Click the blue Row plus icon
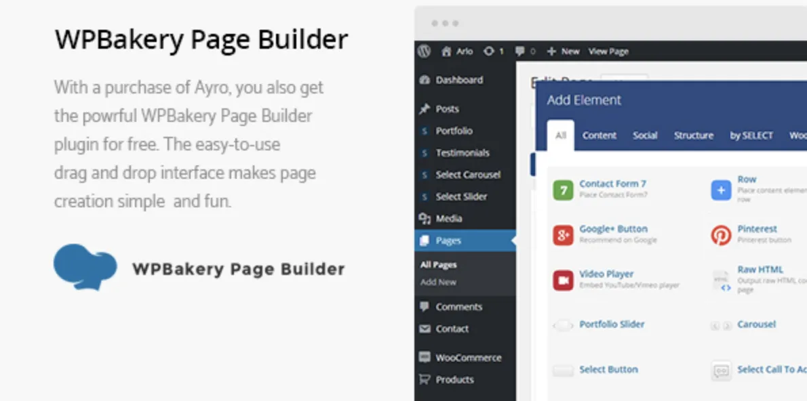This screenshot has height=401, width=807. click(x=721, y=190)
